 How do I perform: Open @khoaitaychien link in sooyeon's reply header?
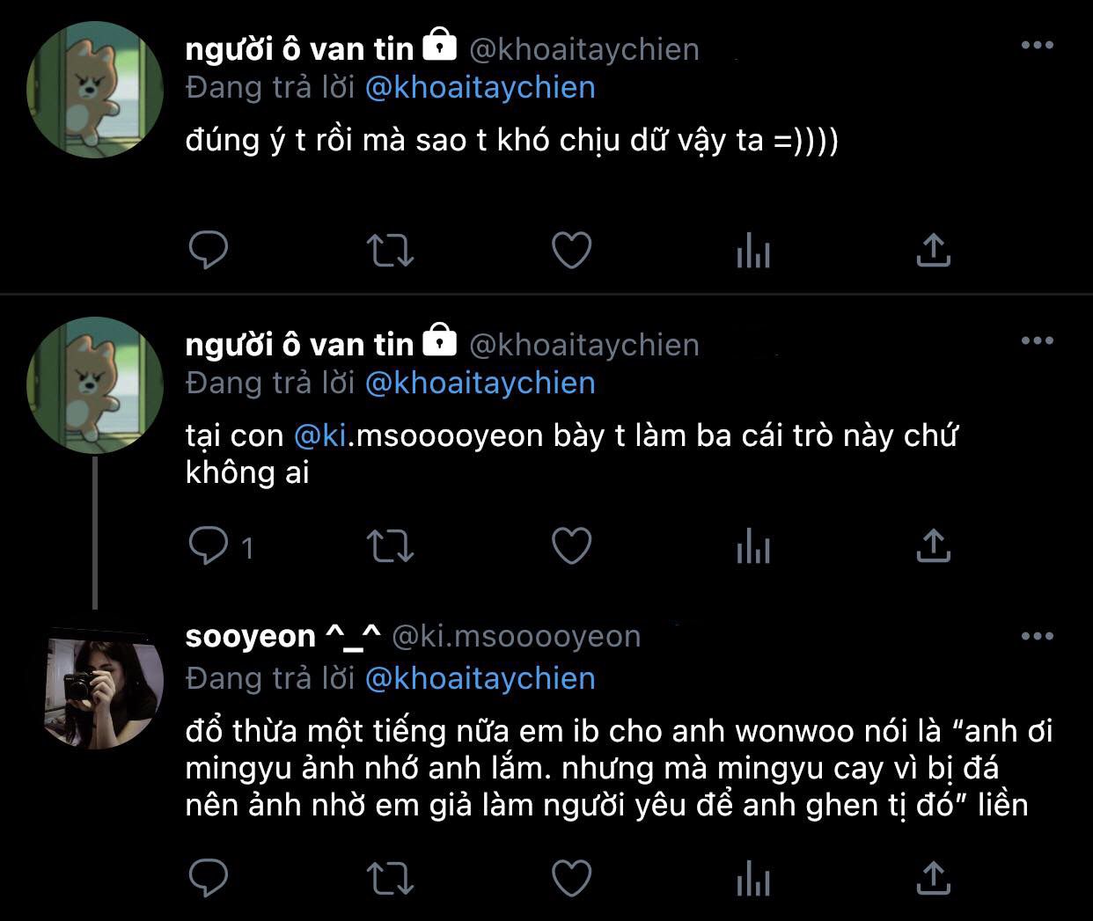point(480,678)
